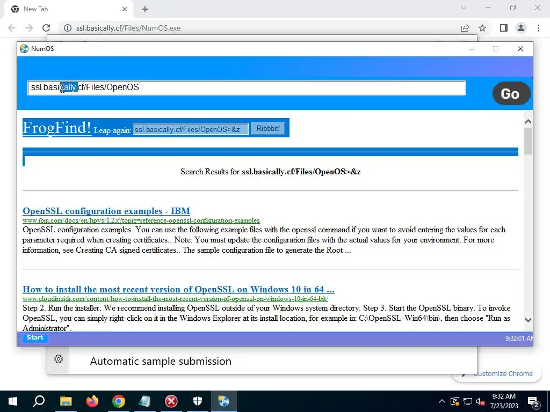Open the www.ibm.com docs URL link
Screen dimensions: 550x412
pos(141,220)
